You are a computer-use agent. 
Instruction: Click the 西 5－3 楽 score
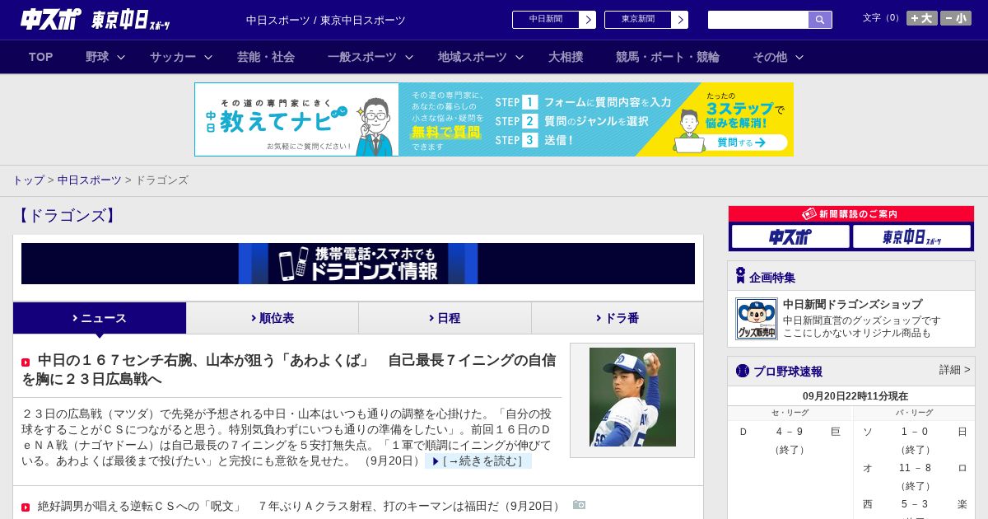click(x=915, y=504)
